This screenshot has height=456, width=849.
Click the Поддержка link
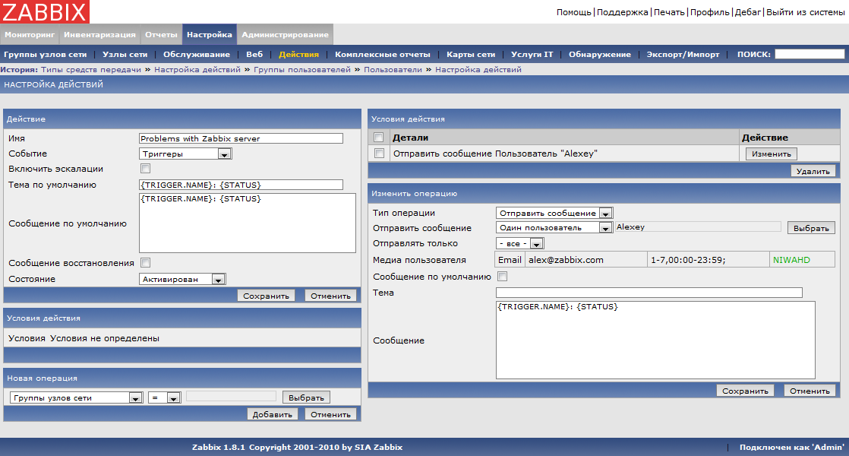(622, 12)
